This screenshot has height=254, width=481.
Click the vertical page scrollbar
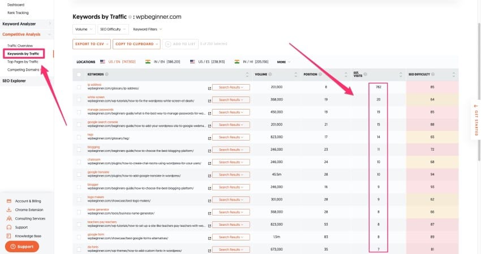pyautogui.click(x=479, y=92)
